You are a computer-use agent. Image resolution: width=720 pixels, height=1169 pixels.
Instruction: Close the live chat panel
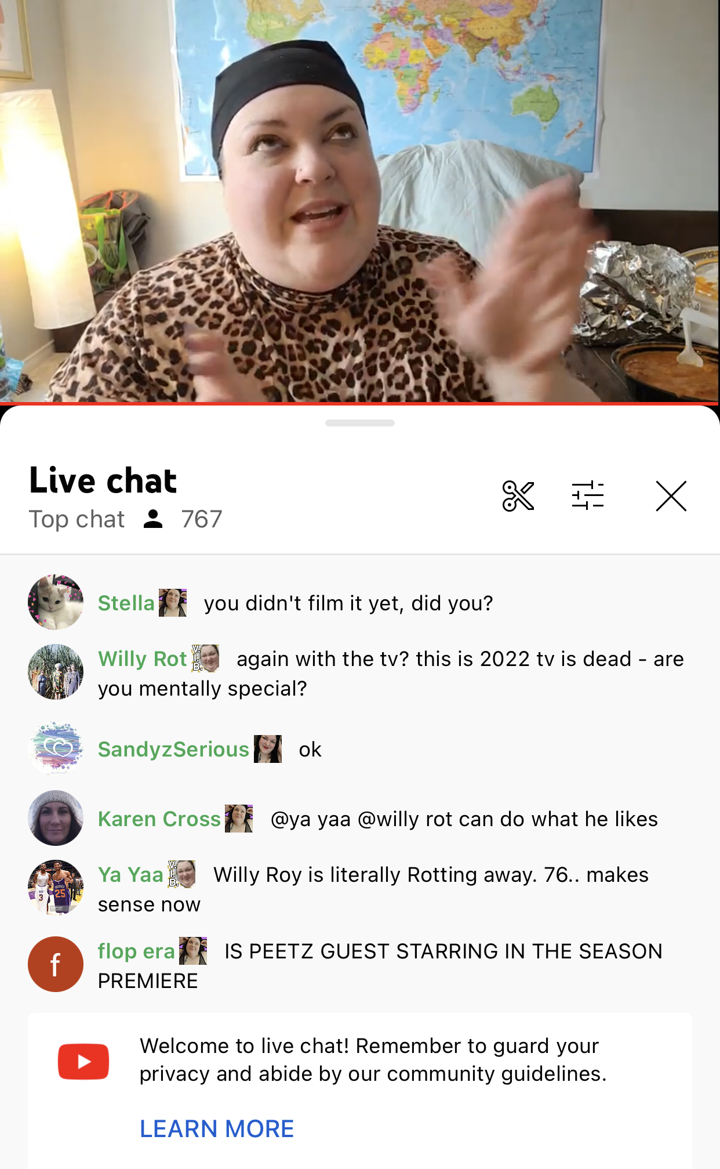pyautogui.click(x=671, y=496)
